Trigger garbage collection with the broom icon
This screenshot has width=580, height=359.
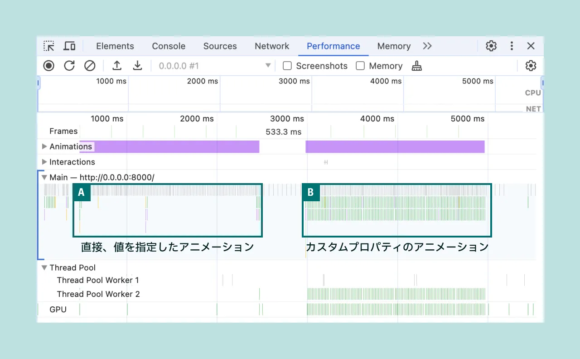pyautogui.click(x=416, y=66)
